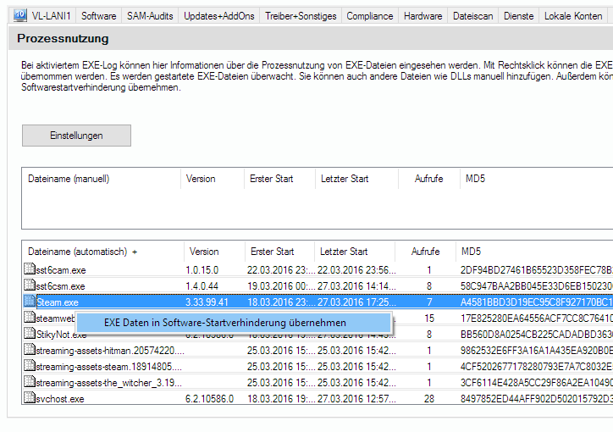Viewport: 613px width, 432px height.
Task: Choose EXE Daten in Software-Startverhinderung übernehmen
Action: click(235, 323)
